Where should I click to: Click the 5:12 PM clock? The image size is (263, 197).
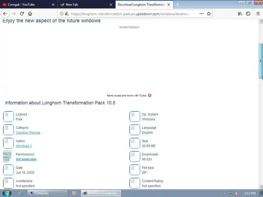250,193
